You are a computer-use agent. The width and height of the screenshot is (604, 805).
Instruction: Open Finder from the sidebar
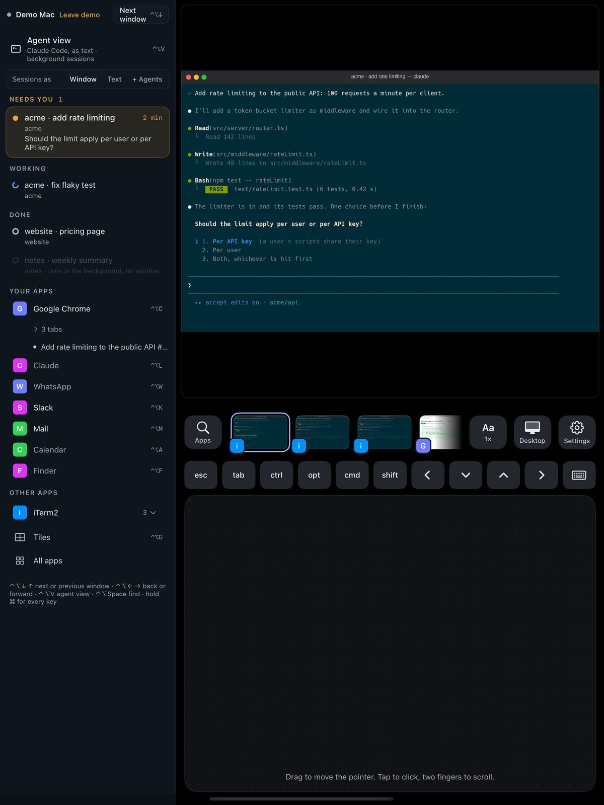pos(88,471)
